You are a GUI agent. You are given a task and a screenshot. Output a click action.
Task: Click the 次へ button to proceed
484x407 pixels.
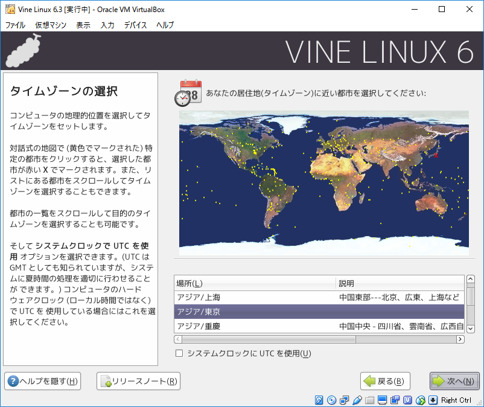(x=454, y=381)
